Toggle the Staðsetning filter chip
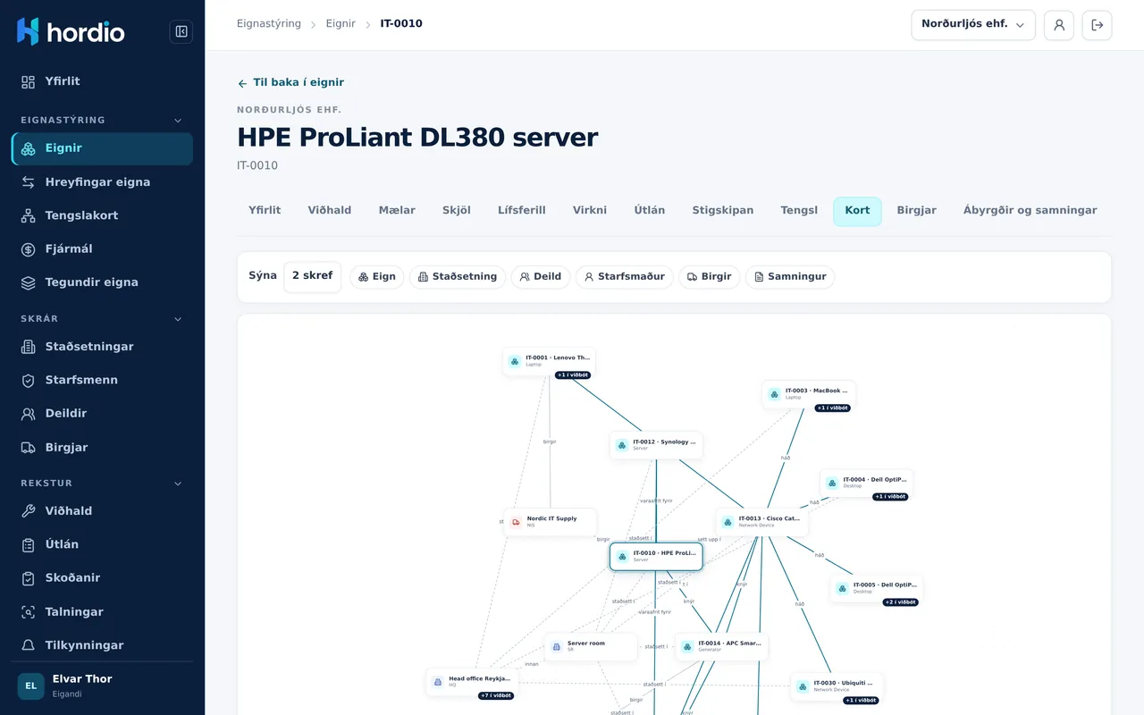This screenshot has height=715, width=1144. tap(458, 277)
